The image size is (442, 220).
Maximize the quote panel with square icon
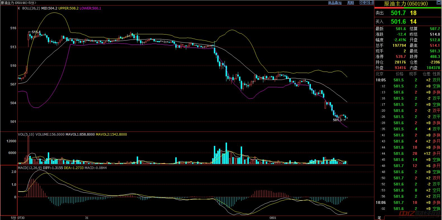click(x=439, y=3)
